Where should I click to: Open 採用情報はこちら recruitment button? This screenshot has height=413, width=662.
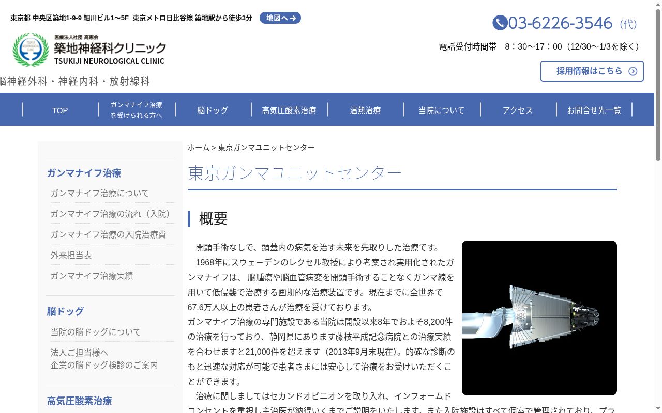point(592,71)
